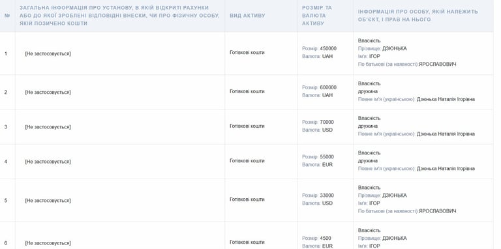Click the 4500 EUR amount value
Viewport: 501px width, 249px height.
[326, 239]
